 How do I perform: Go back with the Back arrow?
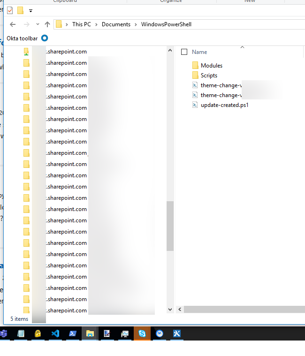(13, 24)
